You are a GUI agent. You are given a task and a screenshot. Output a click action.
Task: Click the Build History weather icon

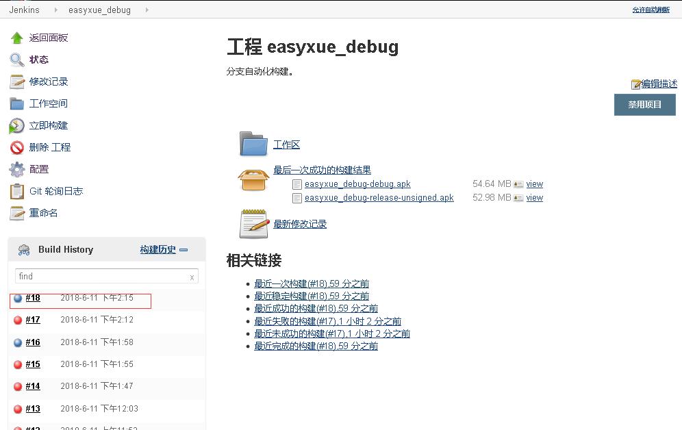point(24,249)
